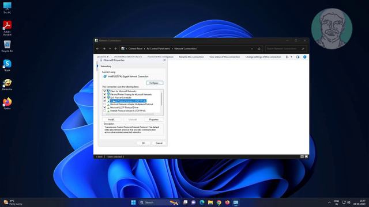This screenshot has height=207, width=369.
Task: Click Diagnose this connection
Action: pyautogui.click(x=160, y=57)
